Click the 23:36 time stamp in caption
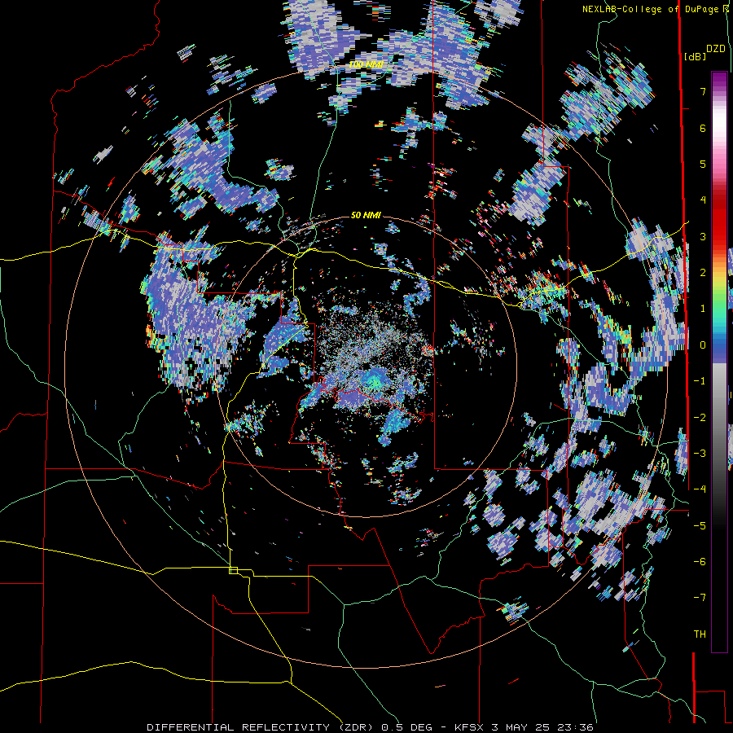Viewport: 733px width, 733px height. [577, 727]
